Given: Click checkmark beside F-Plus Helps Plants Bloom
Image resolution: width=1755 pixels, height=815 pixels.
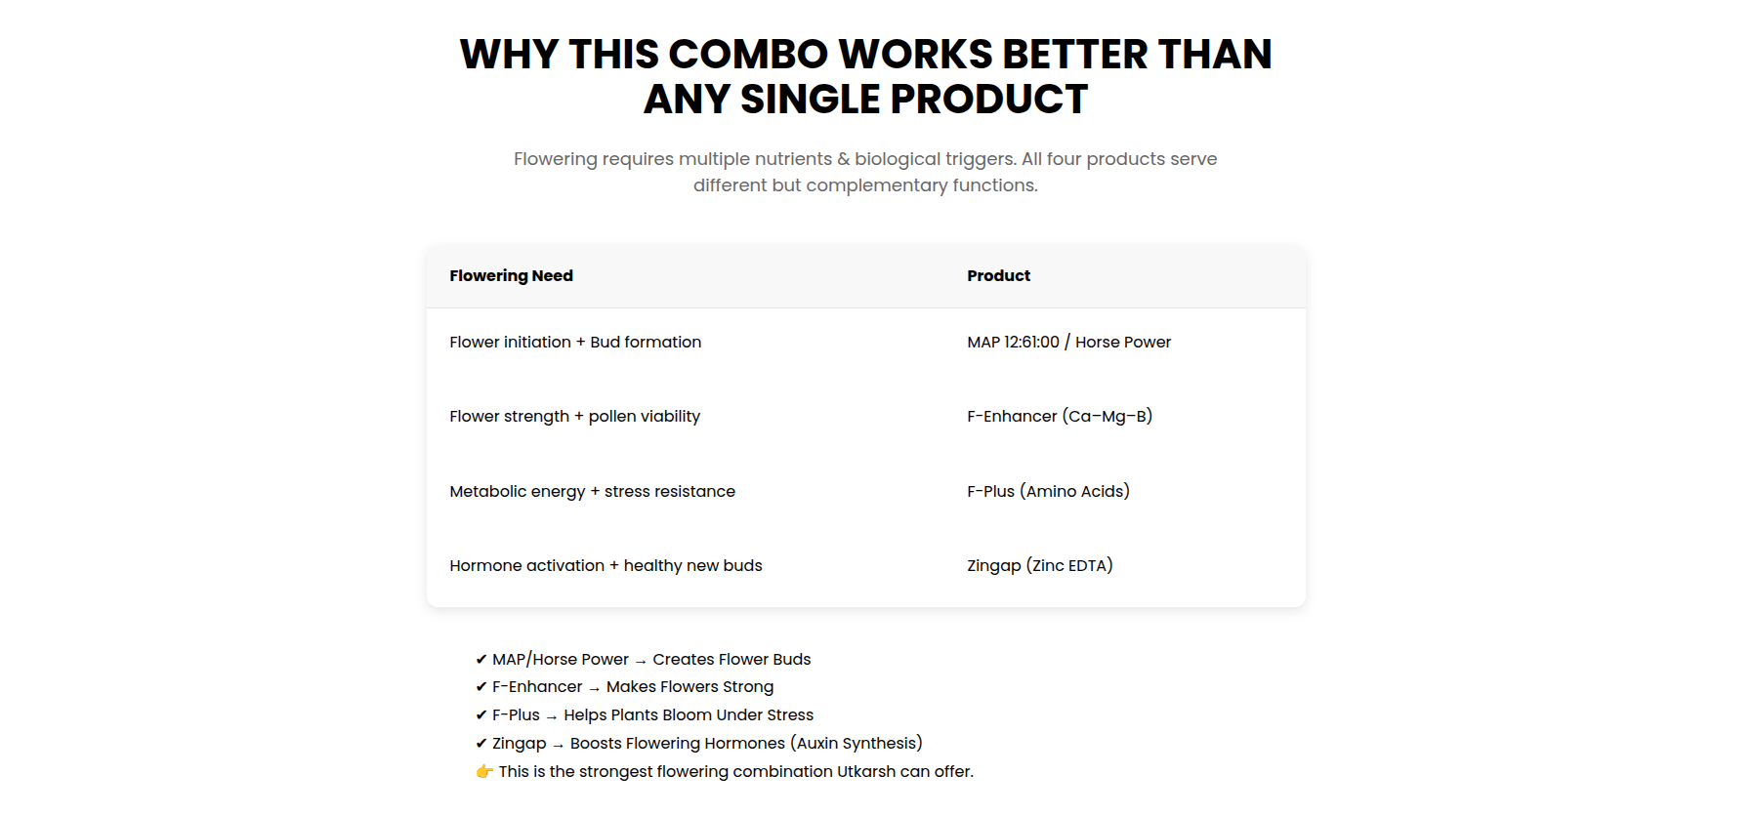Looking at the screenshot, I should tap(481, 715).
